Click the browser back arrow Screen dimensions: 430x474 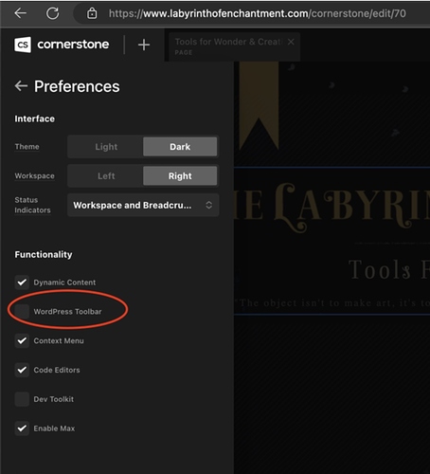pyautogui.click(x=21, y=13)
